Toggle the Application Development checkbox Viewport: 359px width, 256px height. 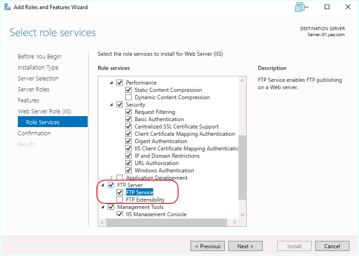pyautogui.click(x=120, y=178)
